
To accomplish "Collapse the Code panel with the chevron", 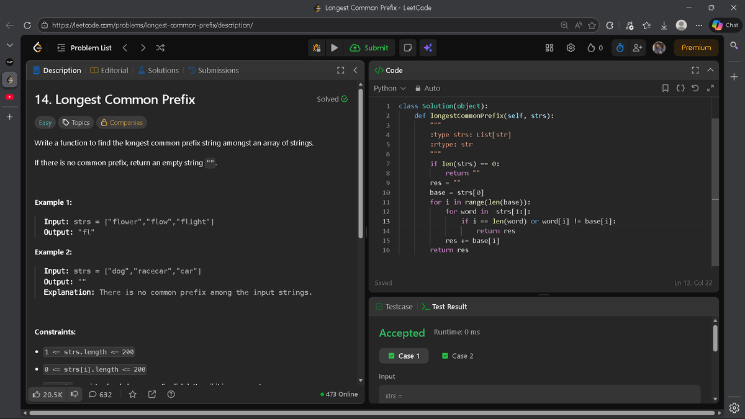I will tap(710, 70).
